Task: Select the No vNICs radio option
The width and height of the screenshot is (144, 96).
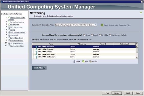Action: [x=100, y=35]
